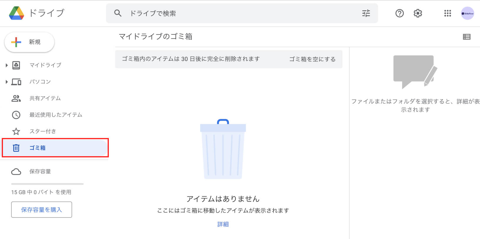The image size is (480, 239).
Task: Expand the パソコン tree arrow
Action: (6, 82)
